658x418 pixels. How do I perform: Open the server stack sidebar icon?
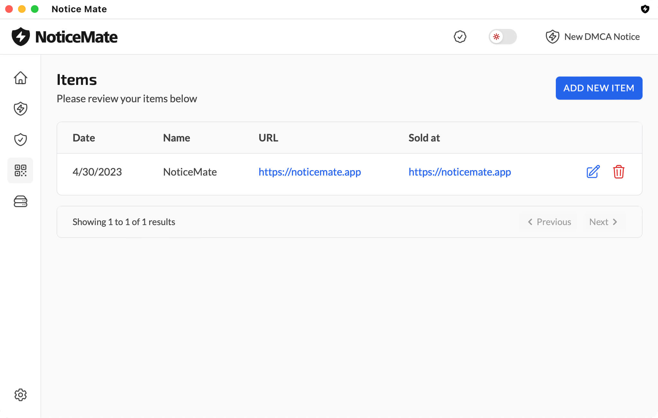(x=20, y=201)
